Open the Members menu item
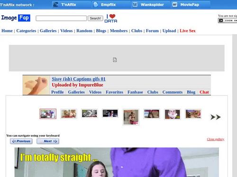Screen dimensions: 237x177 coord(119,31)
